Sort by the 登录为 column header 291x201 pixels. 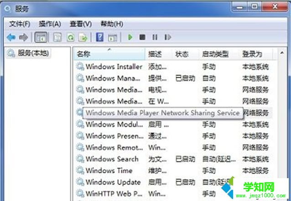coord(256,54)
